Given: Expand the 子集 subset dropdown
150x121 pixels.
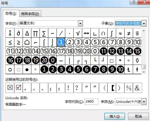Looking at the screenshot, I should click(x=144, y=23).
